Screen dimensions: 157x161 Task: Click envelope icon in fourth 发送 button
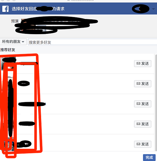tap(138, 124)
